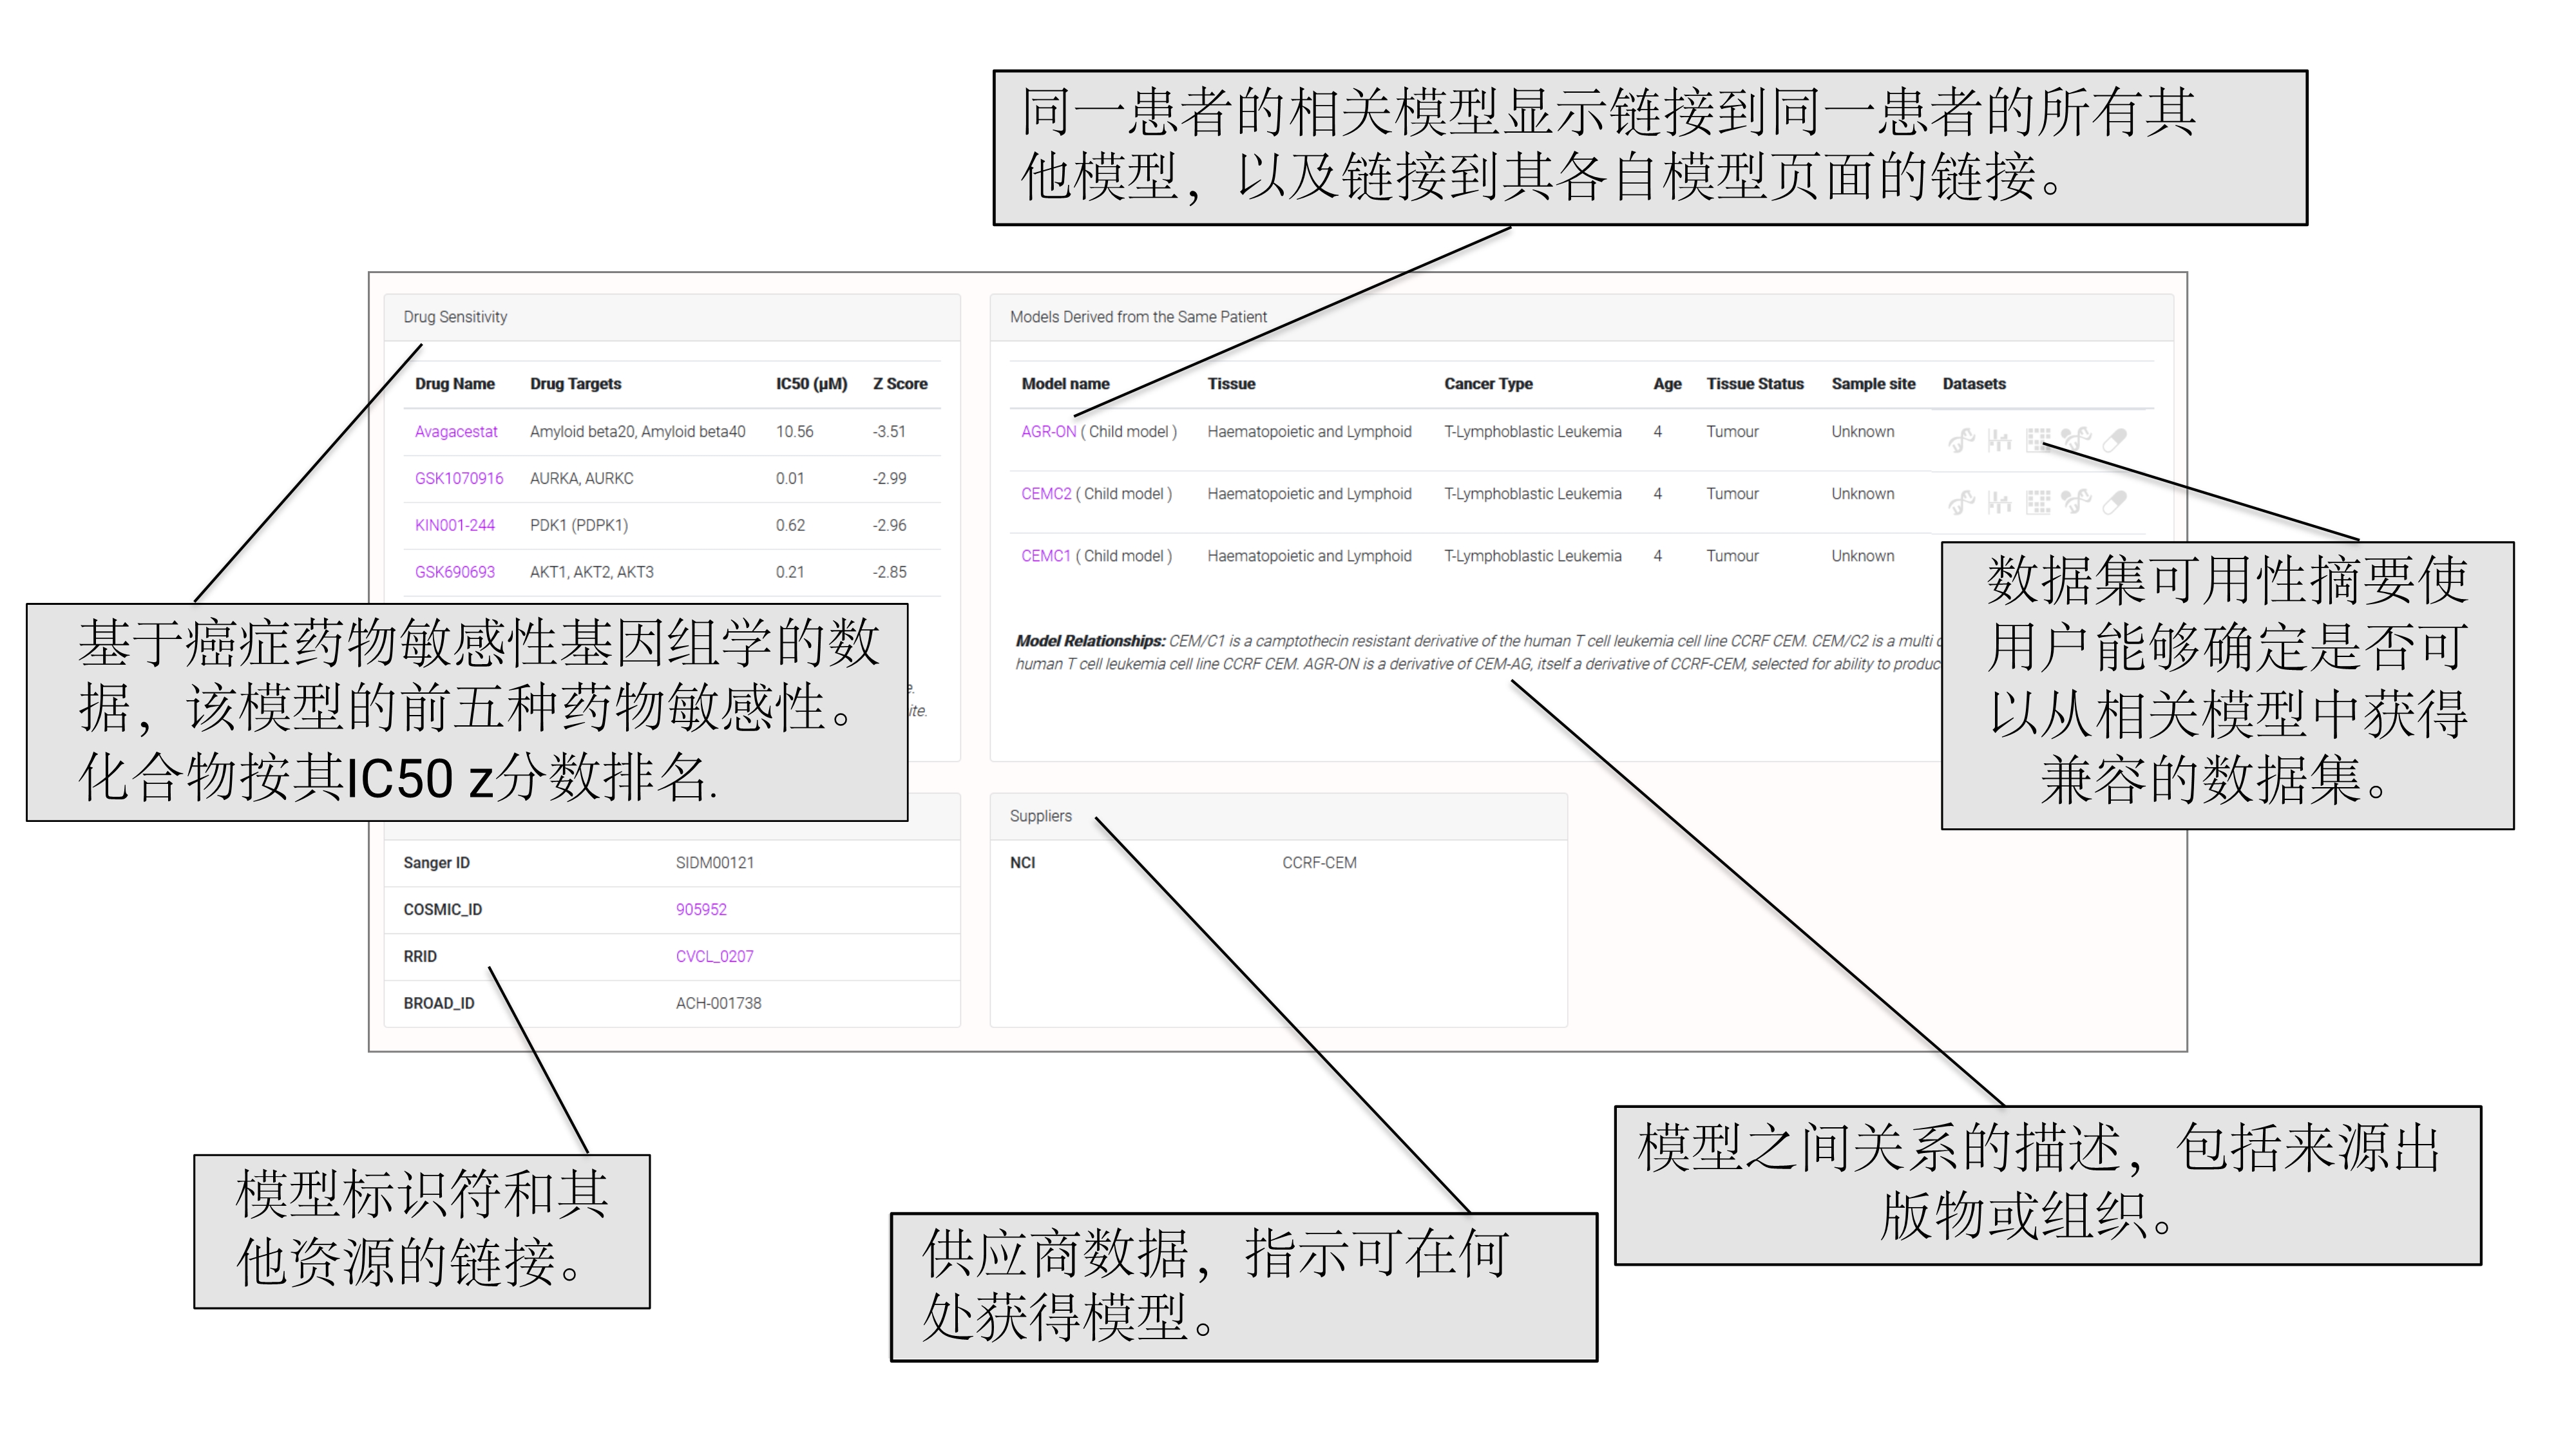Click the Sanger ID label
2576x1448 pixels.
pos(436,863)
